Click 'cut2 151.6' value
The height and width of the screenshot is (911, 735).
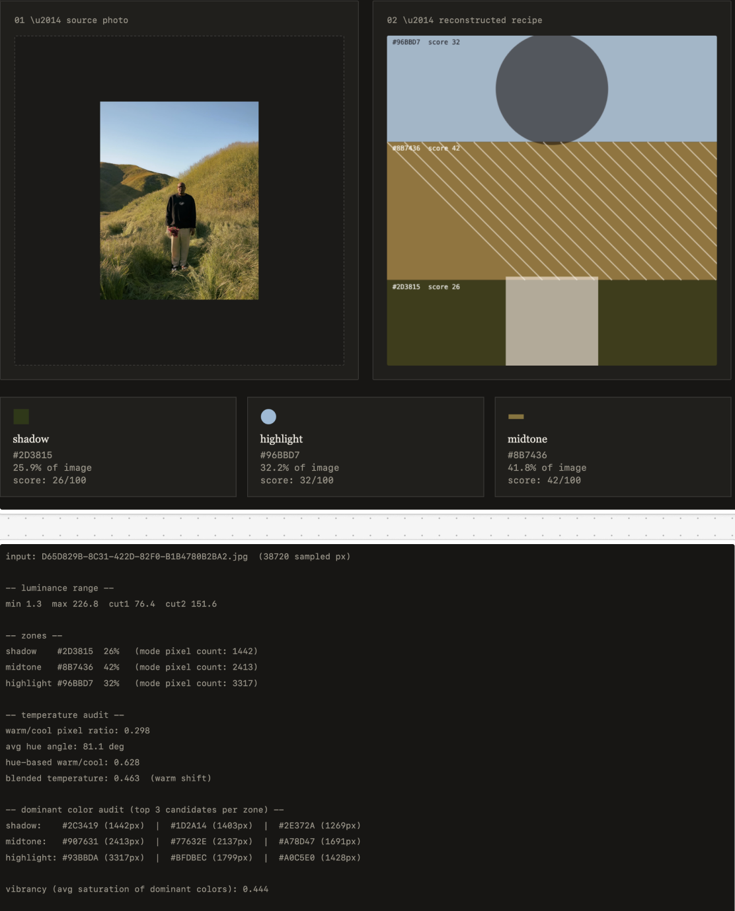click(x=191, y=604)
